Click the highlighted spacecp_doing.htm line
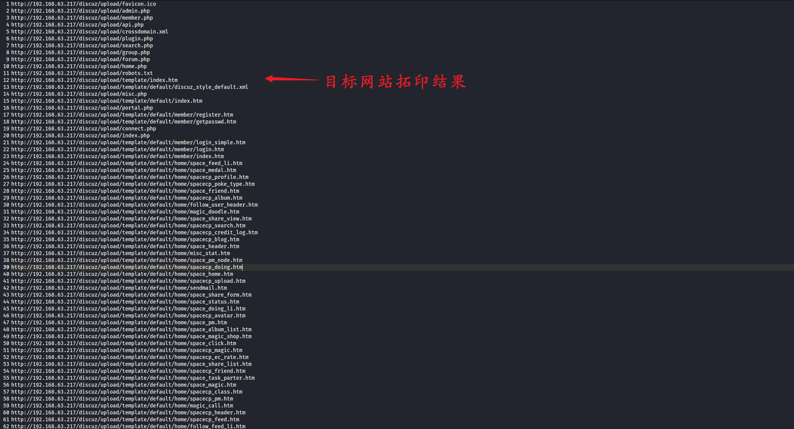Image resolution: width=794 pixels, height=429 pixels. click(127, 267)
